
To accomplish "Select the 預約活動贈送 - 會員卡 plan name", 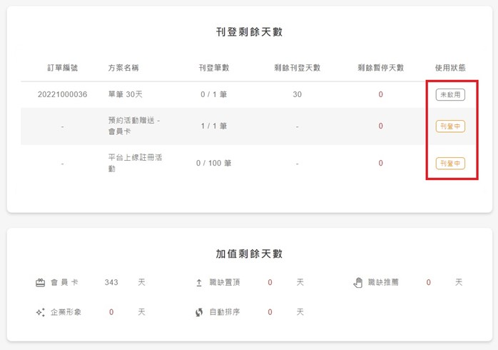I will pyautogui.click(x=134, y=126).
